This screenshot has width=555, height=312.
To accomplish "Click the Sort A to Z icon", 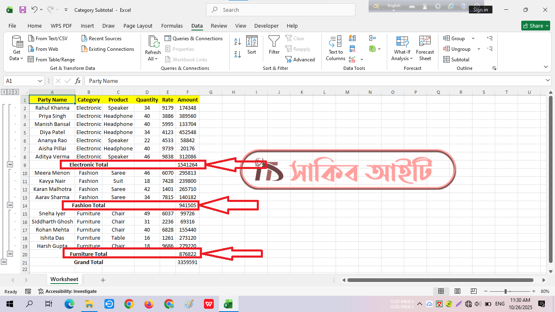I will [238, 41].
